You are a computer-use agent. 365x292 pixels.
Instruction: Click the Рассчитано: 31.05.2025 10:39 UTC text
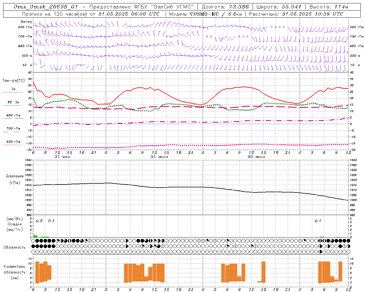296,14
